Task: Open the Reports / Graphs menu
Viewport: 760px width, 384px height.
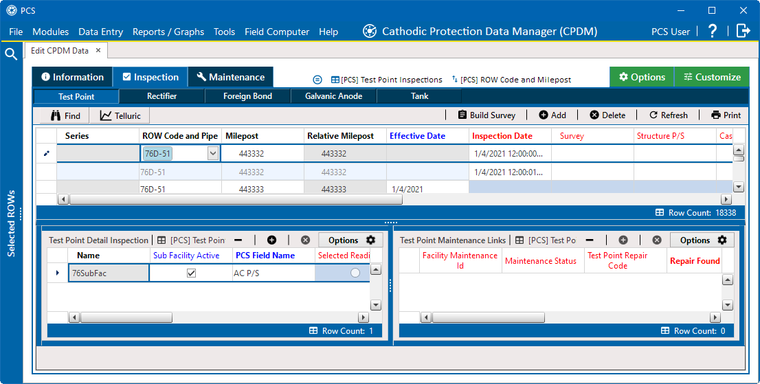Action: pyautogui.click(x=168, y=32)
